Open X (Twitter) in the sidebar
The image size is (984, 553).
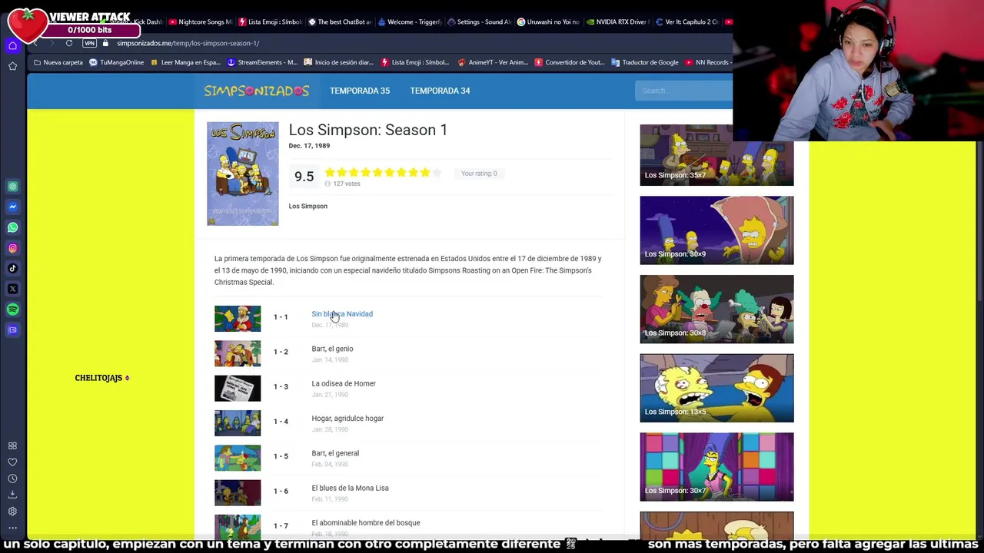12,289
